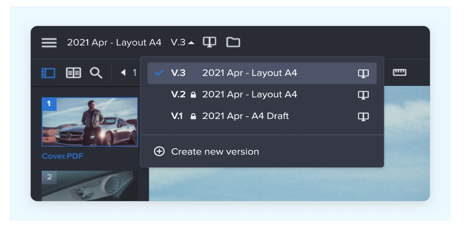Click the lock icon beside V.2
465x232 pixels.
(x=193, y=95)
